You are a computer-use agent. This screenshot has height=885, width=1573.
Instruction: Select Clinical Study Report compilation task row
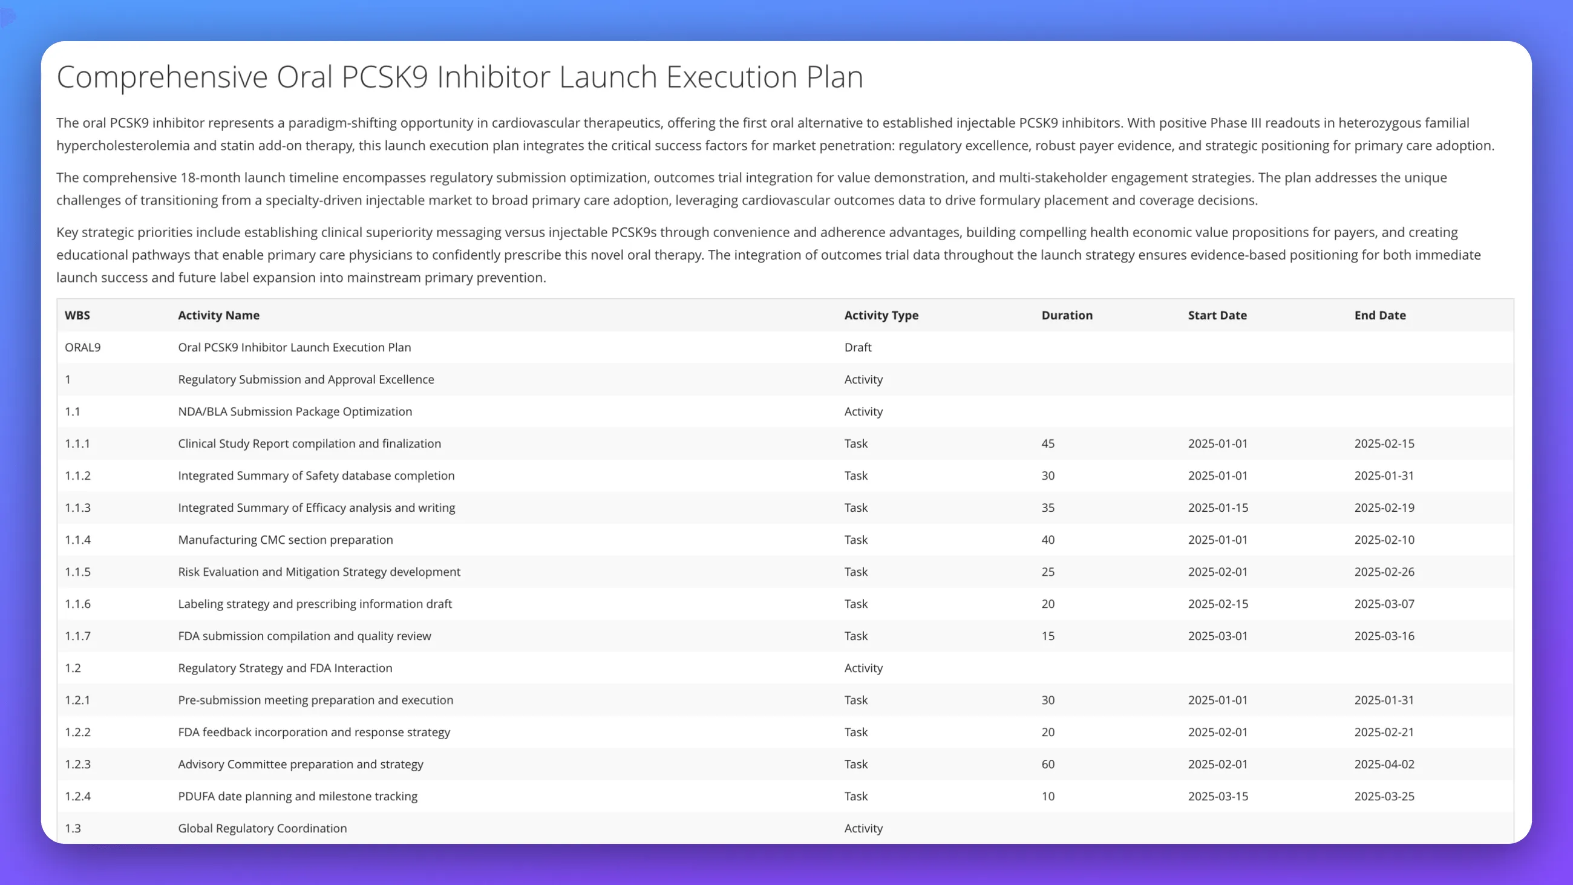click(309, 443)
